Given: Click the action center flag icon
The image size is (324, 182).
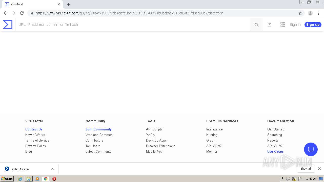Looking at the screenshot, I should (x=300, y=179).
